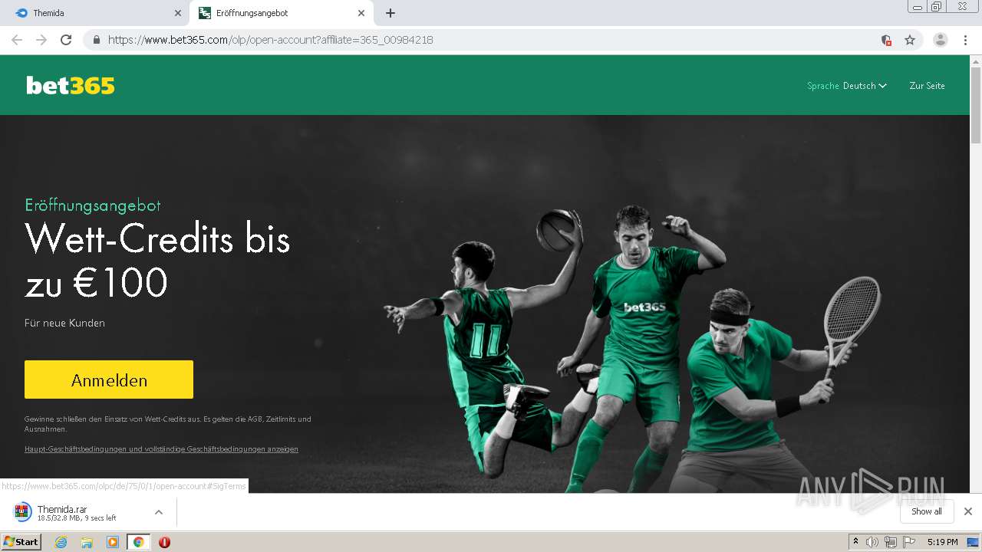Open the Windows Start menu
982x552 pixels.
click(x=21, y=542)
